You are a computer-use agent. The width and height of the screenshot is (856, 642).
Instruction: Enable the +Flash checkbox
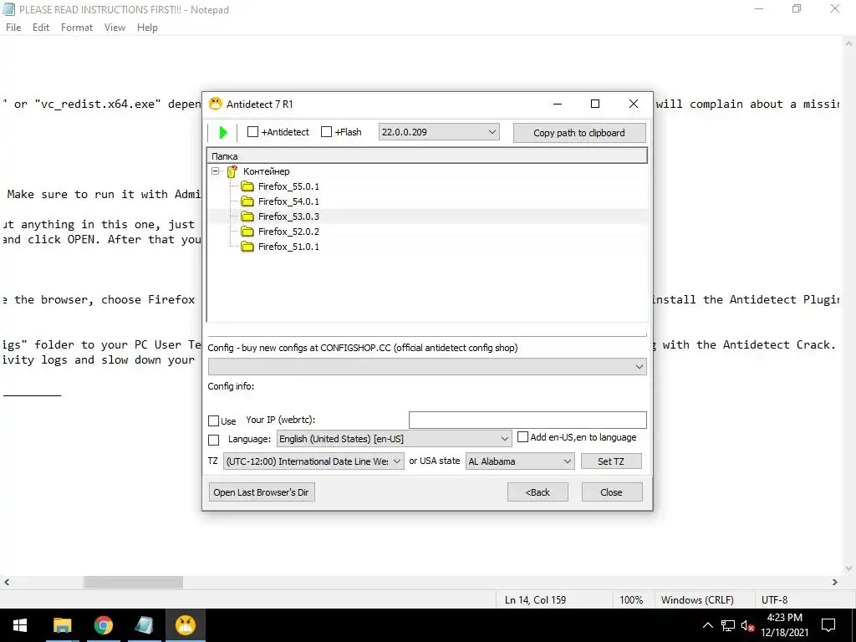[327, 131]
